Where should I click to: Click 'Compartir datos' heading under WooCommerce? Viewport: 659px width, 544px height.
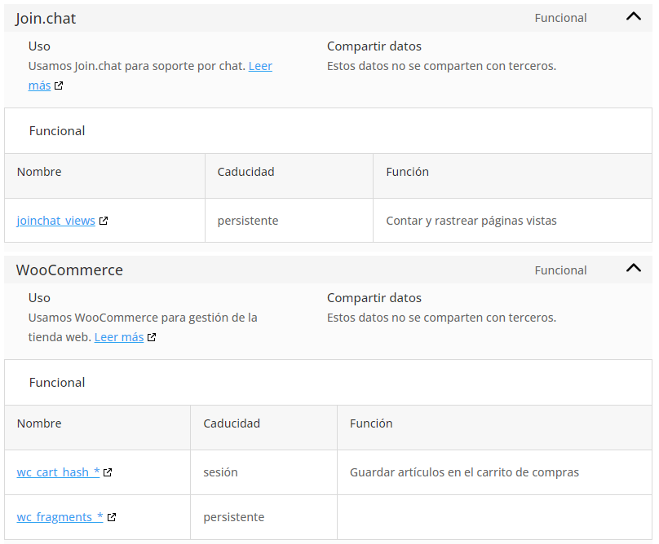[374, 297]
